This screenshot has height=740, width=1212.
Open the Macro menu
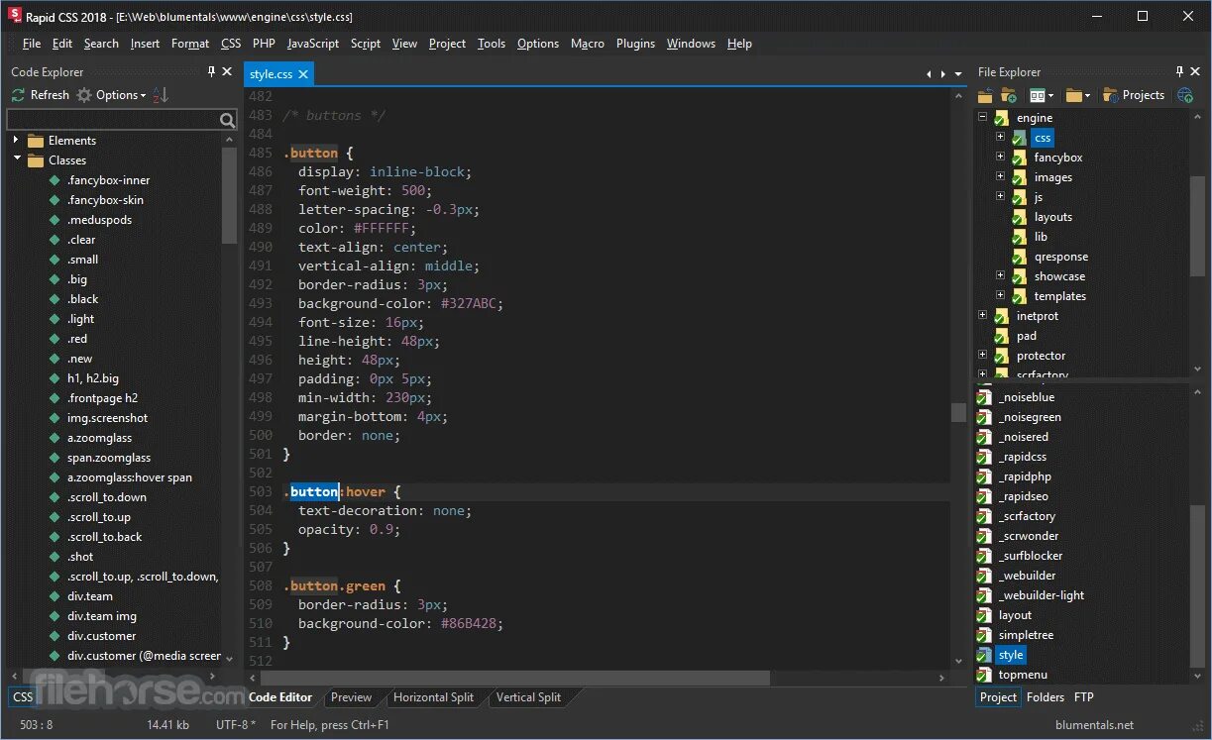[588, 44]
